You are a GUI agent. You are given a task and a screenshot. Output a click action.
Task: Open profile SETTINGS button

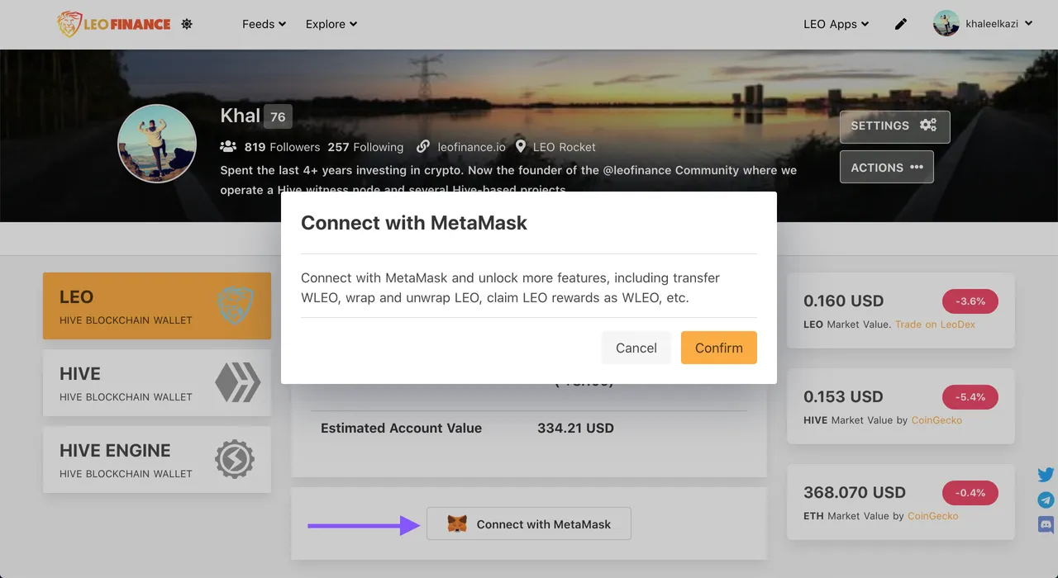coord(894,126)
